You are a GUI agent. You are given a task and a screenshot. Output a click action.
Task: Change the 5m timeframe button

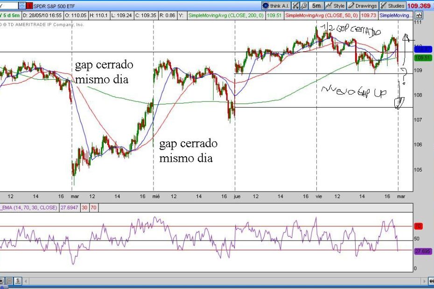[x=316, y=6]
